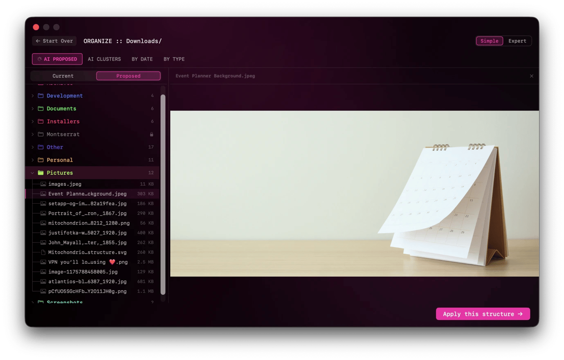The height and width of the screenshot is (360, 564).
Task: Click image icon beside pCfUO5SGcHFb…Y2O11JH0g.png
Action: coord(43,291)
